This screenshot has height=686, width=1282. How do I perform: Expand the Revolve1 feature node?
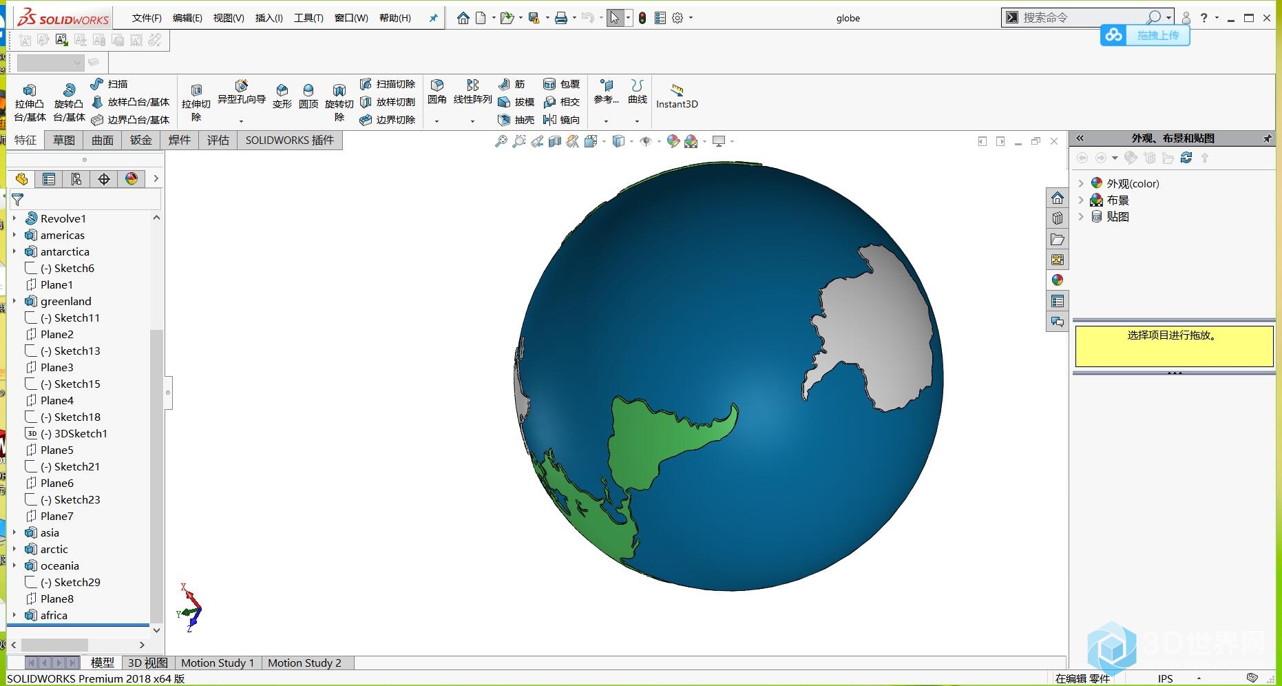point(14,218)
